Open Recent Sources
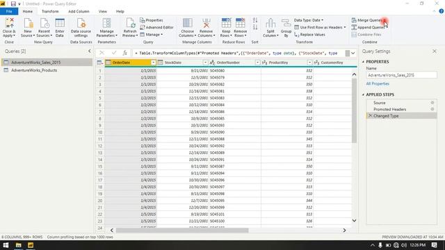This screenshot has width=445, height=250. click(44, 27)
